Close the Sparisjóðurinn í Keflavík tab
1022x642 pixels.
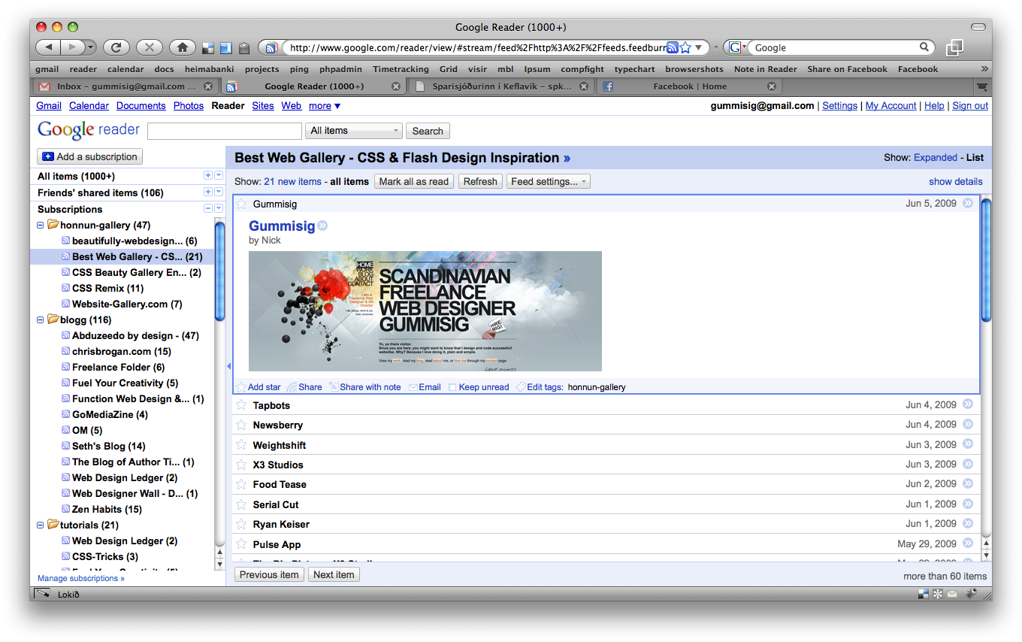click(585, 86)
